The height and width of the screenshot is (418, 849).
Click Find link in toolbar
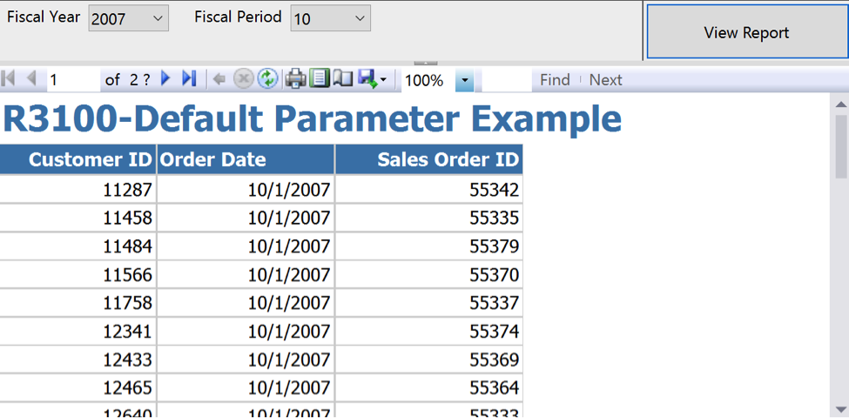(x=555, y=80)
